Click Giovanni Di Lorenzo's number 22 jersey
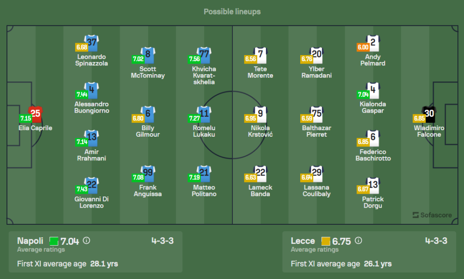The height and width of the screenshot is (279, 464). click(92, 184)
